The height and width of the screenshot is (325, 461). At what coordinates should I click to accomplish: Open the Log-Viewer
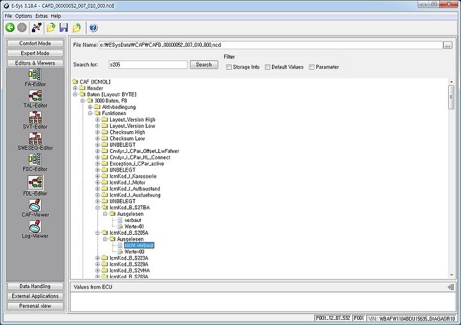pyautogui.click(x=35, y=229)
